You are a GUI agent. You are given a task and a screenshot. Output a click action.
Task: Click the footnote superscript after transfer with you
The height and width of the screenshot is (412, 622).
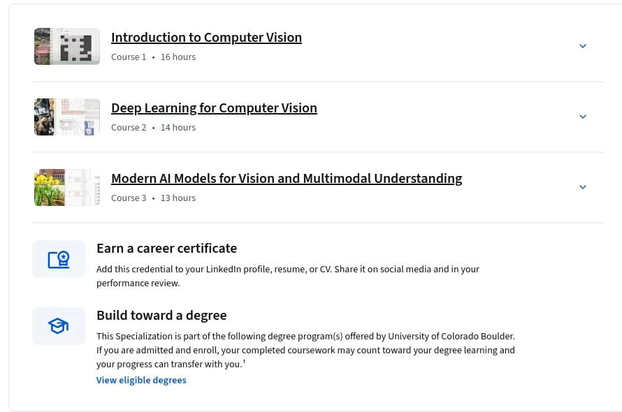(x=244, y=361)
